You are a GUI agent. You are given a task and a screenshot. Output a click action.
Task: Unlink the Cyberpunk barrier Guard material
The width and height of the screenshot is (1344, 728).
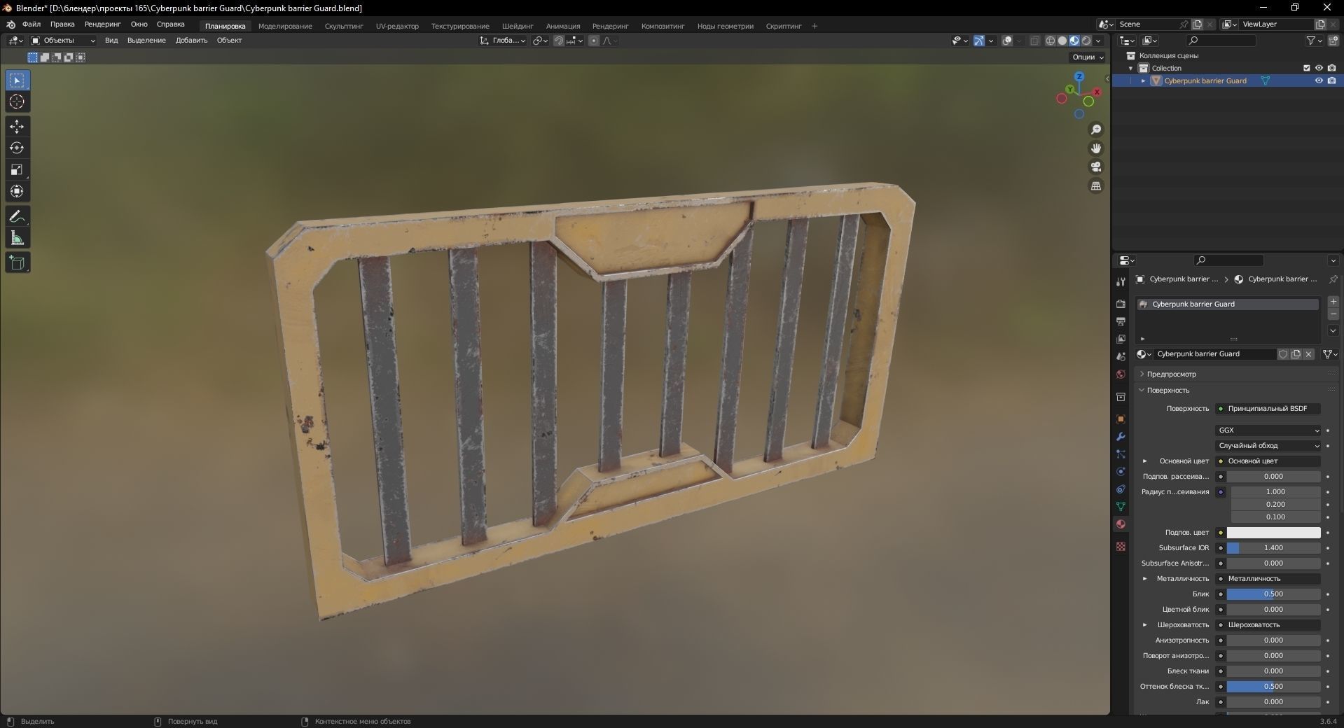coord(1308,354)
